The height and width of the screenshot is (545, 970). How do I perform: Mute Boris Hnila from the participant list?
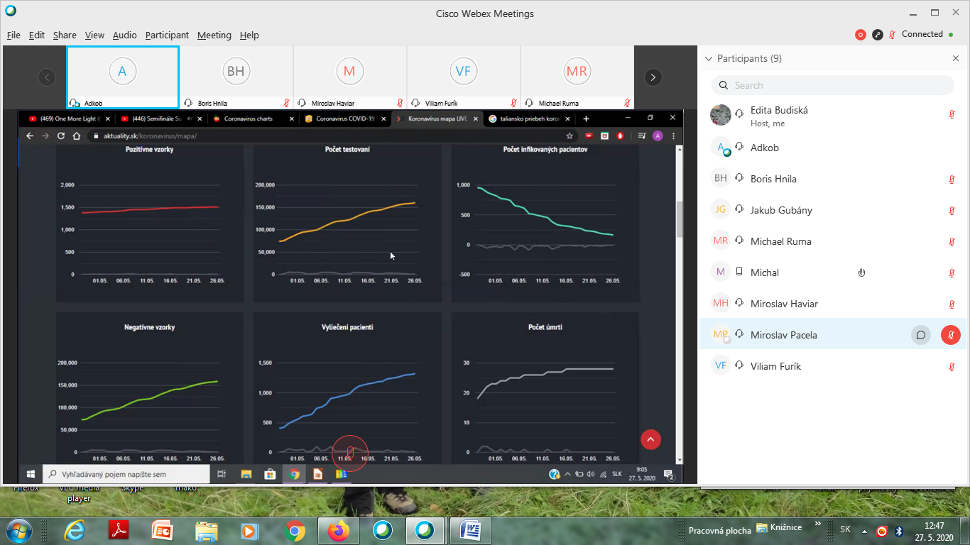point(952,179)
